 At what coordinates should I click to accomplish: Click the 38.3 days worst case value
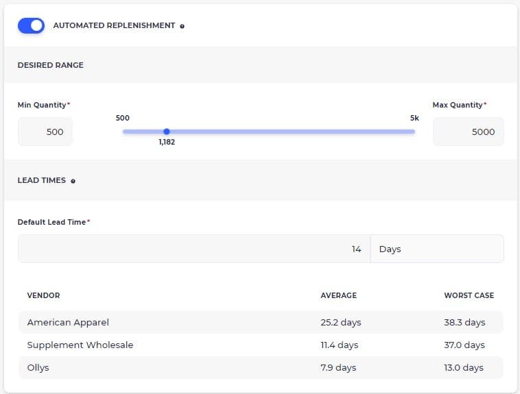tap(464, 322)
